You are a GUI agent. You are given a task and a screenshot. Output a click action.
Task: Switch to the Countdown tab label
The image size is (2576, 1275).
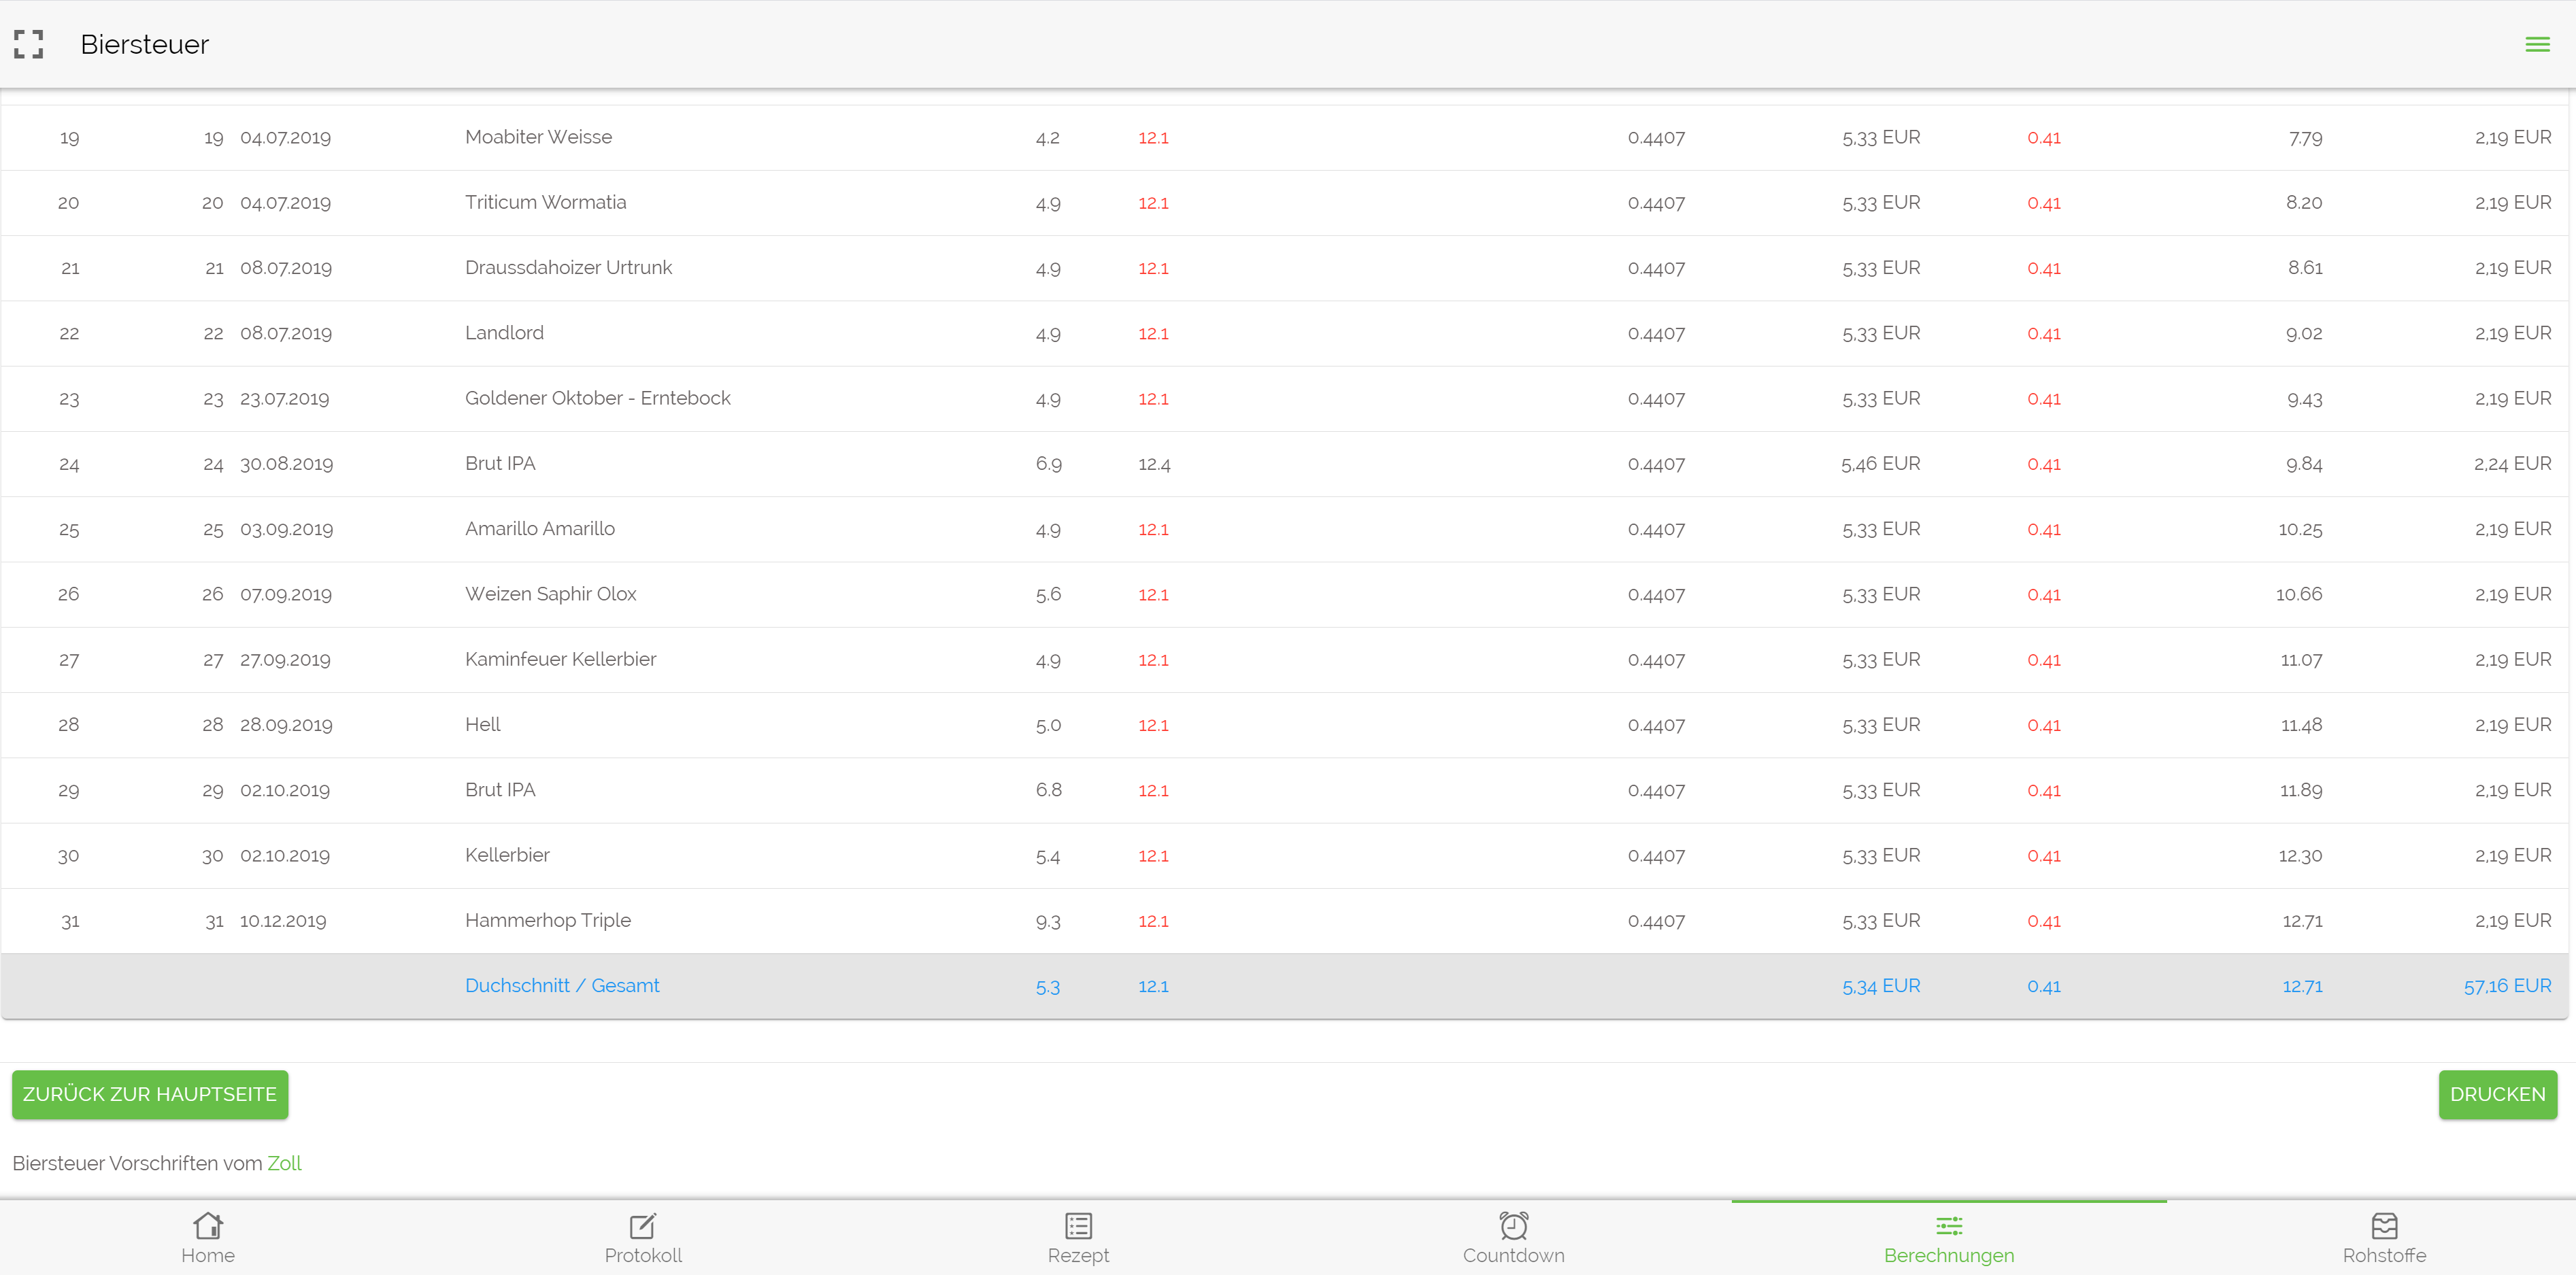(x=1513, y=1256)
